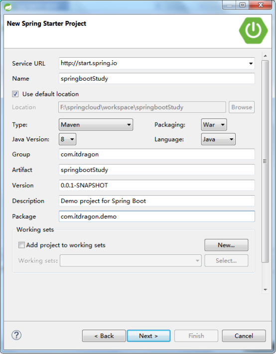276x354 pixels.
Task: Open the Language dropdown showing Java
Action: [218, 139]
